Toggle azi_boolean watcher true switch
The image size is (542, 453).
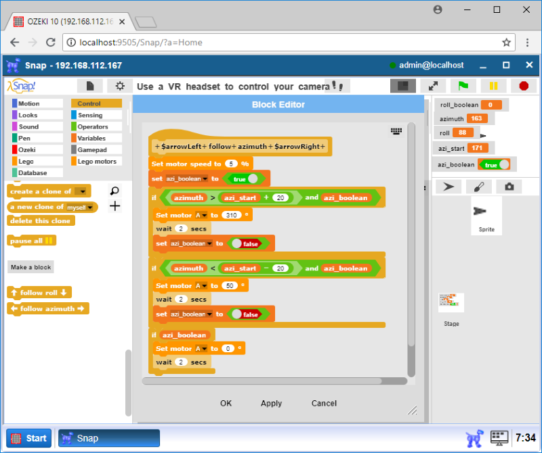[x=495, y=164]
